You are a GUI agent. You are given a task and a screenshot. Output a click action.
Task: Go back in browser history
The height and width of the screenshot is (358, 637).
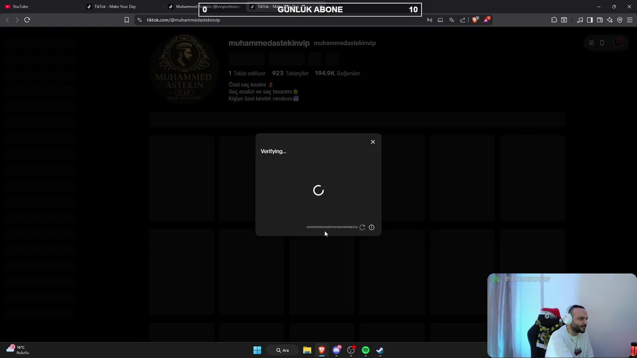7,20
